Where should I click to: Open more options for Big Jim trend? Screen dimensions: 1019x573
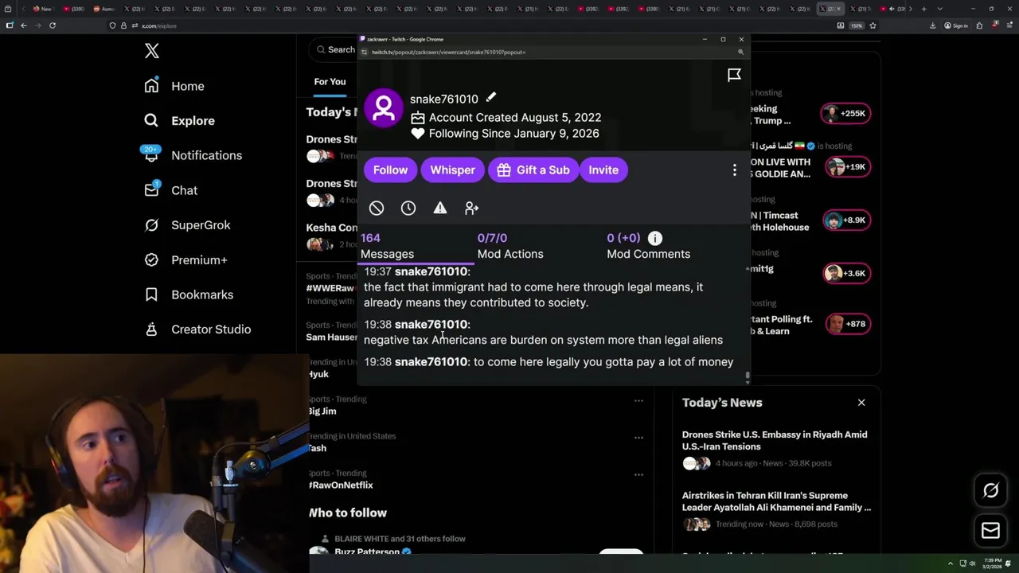[638, 400]
